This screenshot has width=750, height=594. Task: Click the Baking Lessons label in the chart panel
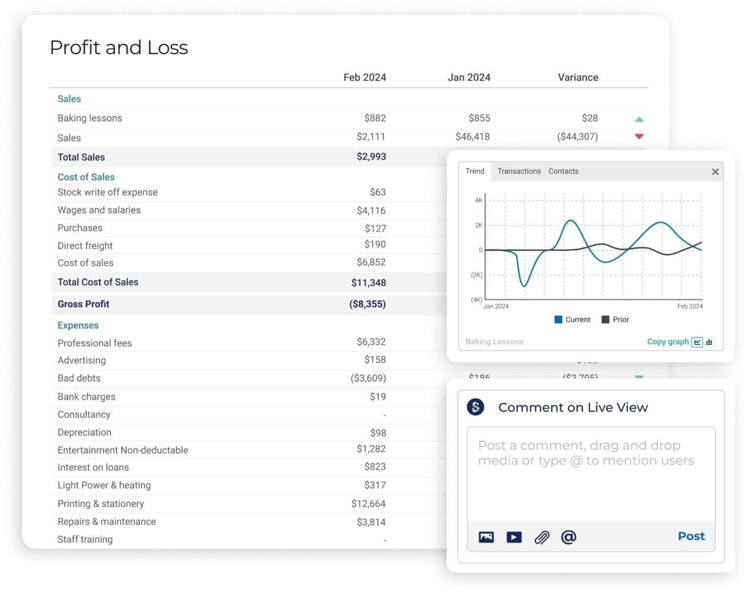point(494,341)
